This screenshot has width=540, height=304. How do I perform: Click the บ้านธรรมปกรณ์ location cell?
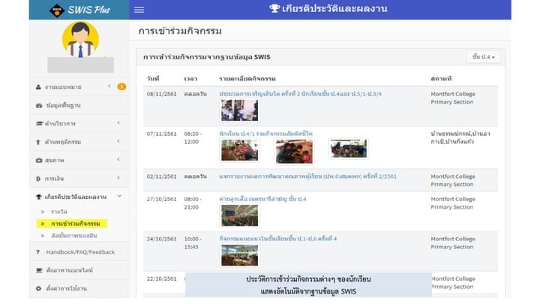pyautogui.click(x=460, y=138)
